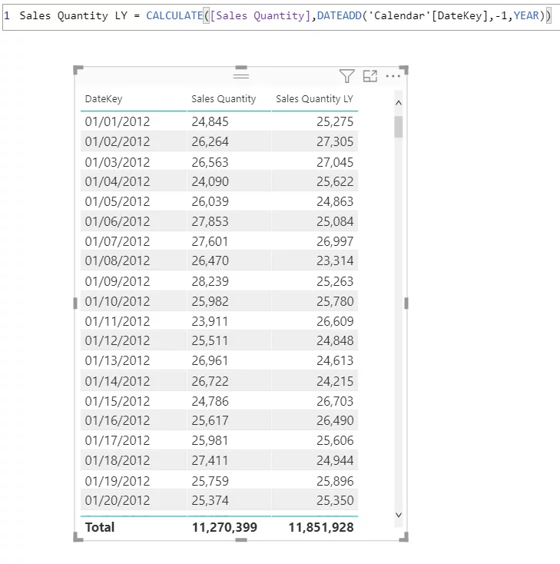
Task: Click Sales Quantity value 27,853
Action: click(210, 221)
